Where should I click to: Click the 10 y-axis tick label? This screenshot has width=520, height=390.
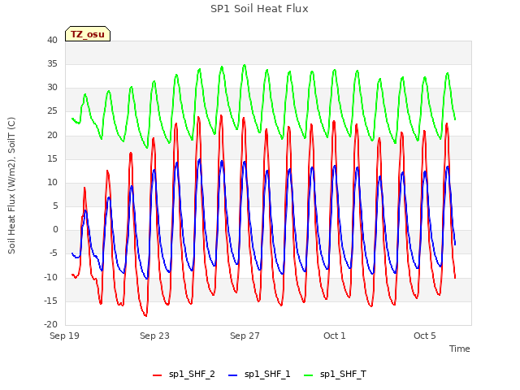click(x=52, y=182)
